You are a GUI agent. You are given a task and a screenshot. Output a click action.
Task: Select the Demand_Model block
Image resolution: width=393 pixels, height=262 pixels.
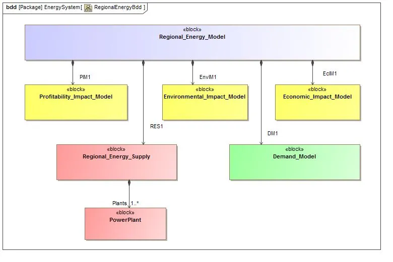295,162
